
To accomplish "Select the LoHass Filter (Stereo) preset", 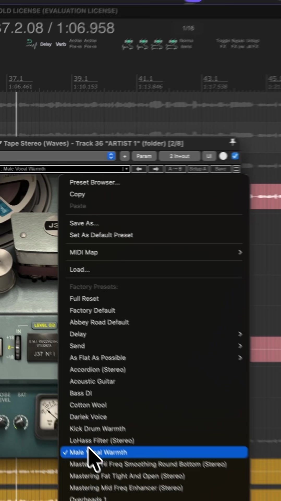I will click(154, 440).
